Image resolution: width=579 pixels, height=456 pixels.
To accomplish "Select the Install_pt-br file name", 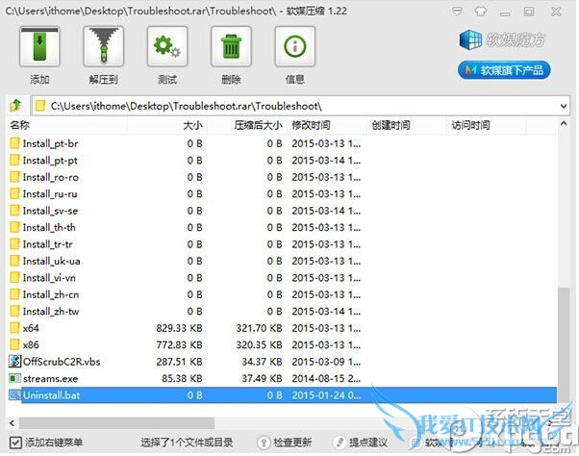I will 50,143.
